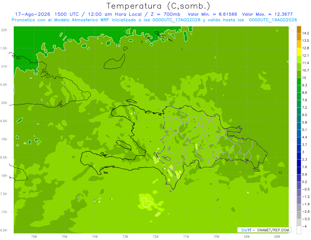Click the '22N' latitude axis label
The image size is (311, 240).
(x=4, y=30)
